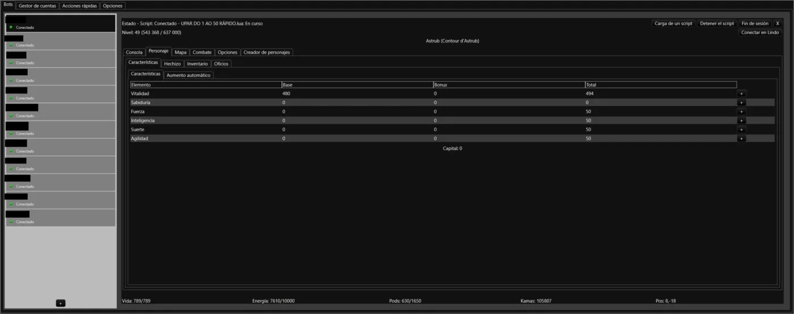This screenshot has width=794, height=314.
Task: Click Vitalidad total value 494
Action: [590, 93]
